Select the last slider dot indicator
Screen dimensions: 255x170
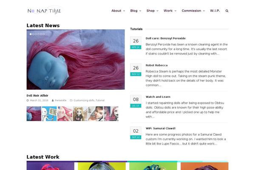pos(43,34)
